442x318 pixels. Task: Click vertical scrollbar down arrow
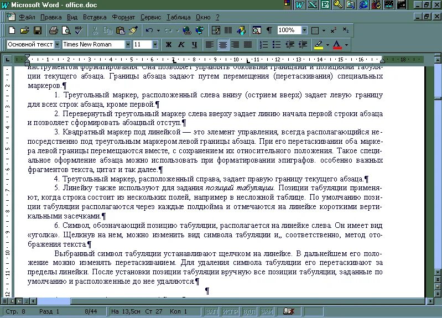438,272
